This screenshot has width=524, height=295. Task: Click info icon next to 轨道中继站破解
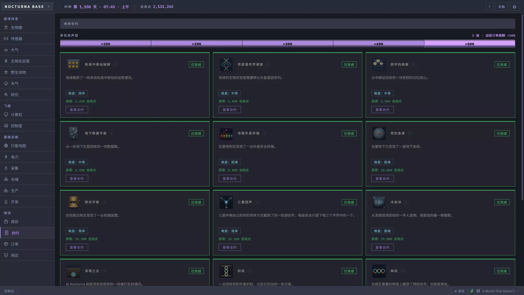115,64
